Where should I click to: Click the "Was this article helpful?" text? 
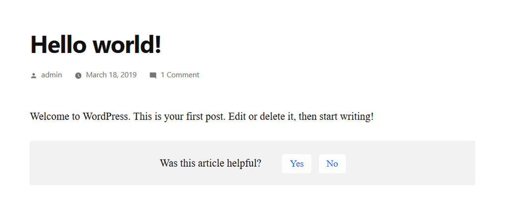pyautogui.click(x=210, y=163)
